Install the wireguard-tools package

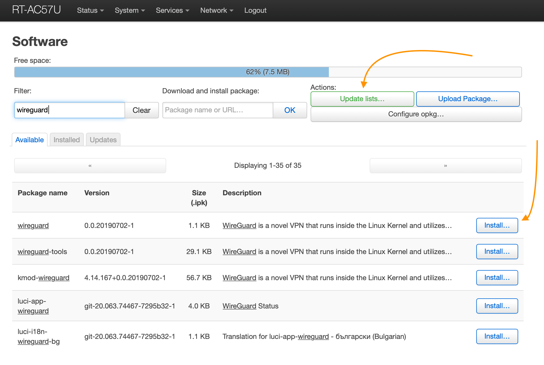[x=497, y=252]
